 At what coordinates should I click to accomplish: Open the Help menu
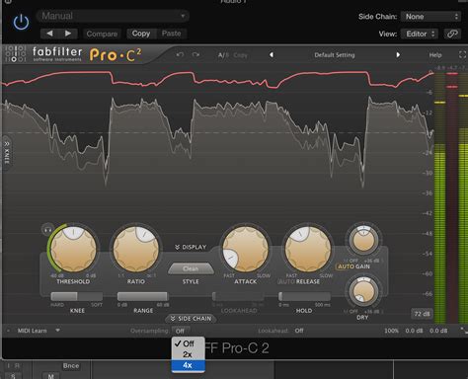[x=435, y=55]
